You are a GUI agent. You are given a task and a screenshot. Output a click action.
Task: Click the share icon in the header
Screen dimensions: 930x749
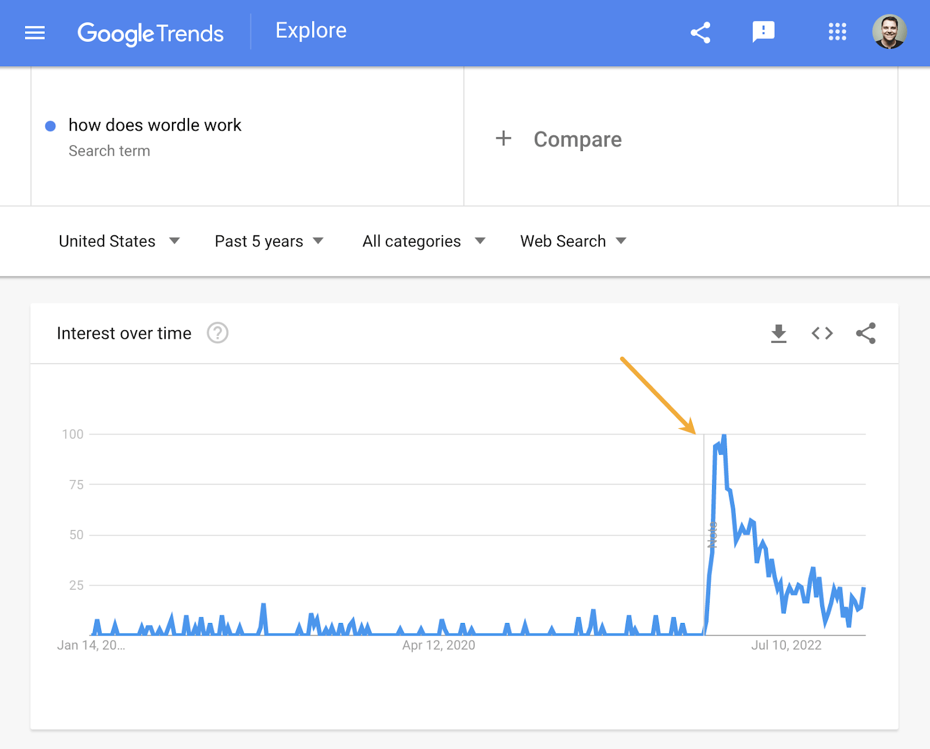click(700, 33)
